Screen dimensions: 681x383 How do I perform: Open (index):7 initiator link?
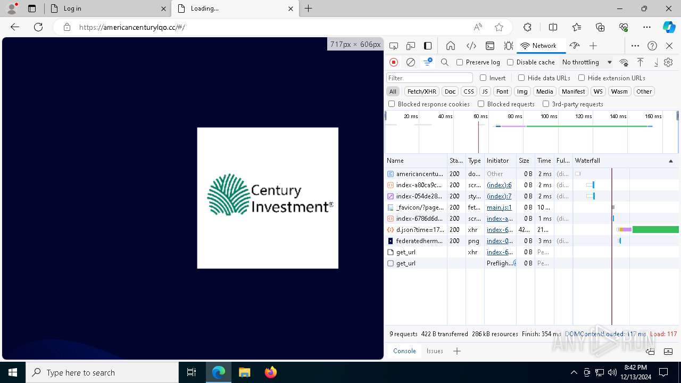499,196
